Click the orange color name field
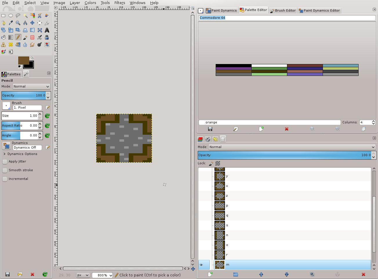The image size is (378, 279). pos(270,123)
